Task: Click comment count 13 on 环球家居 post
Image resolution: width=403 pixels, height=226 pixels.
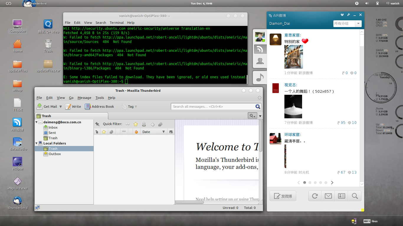Action: click(x=352, y=172)
